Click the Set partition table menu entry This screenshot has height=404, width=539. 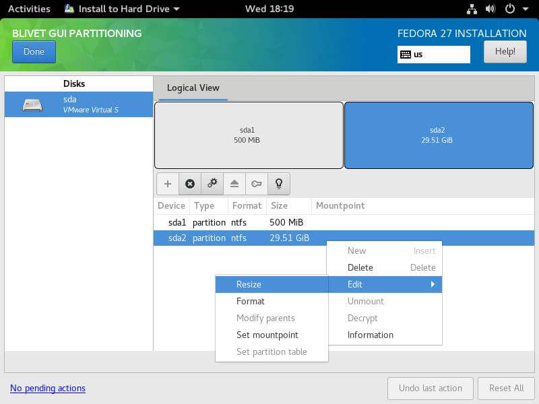[272, 351]
